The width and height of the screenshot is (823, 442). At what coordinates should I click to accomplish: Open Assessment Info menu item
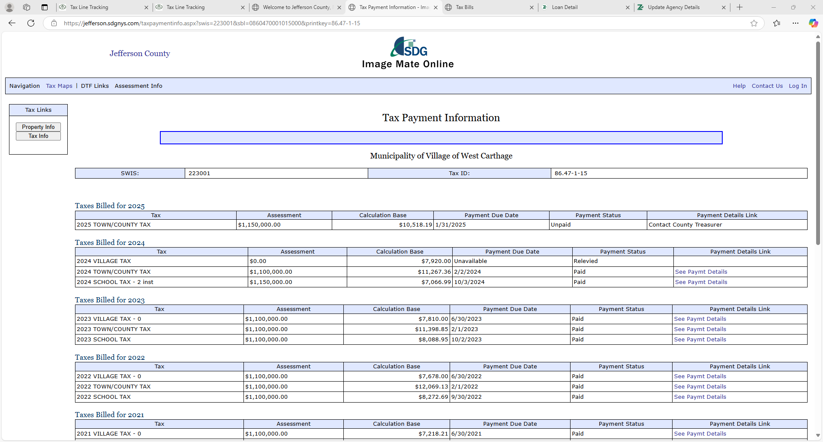[x=138, y=86]
